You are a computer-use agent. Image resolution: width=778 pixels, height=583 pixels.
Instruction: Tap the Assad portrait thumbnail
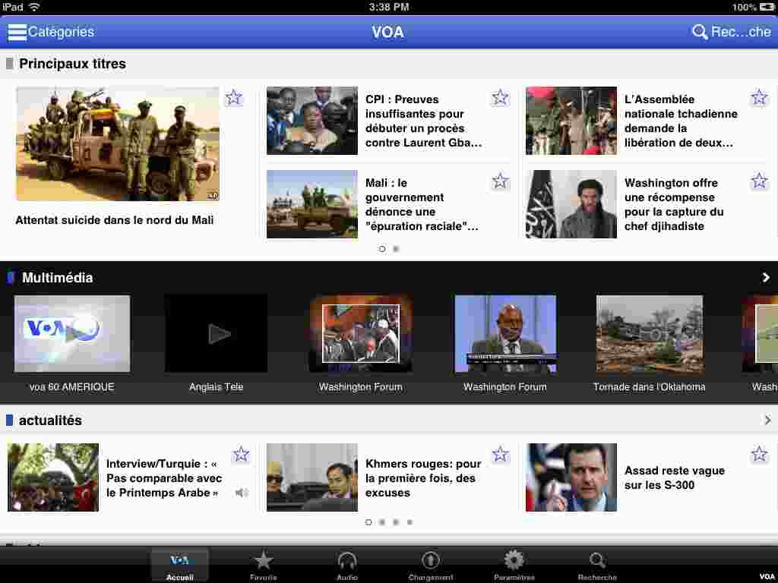coord(571,477)
